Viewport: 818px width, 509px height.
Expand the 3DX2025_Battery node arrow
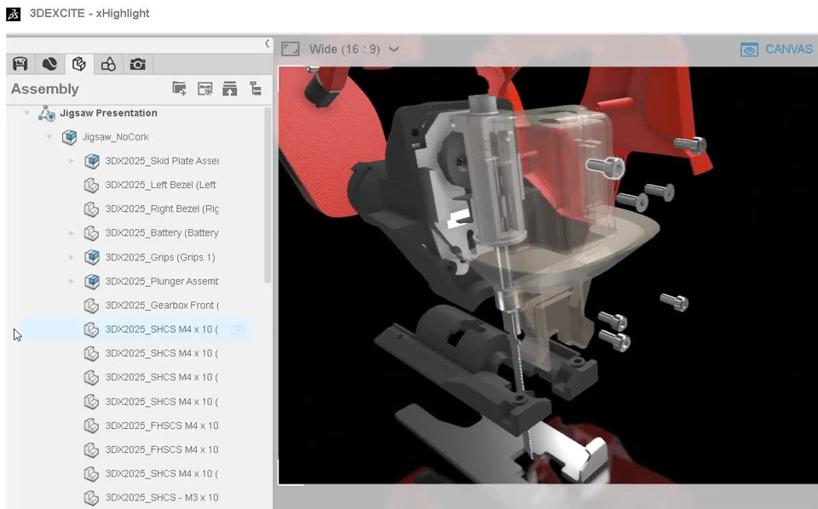(72, 233)
